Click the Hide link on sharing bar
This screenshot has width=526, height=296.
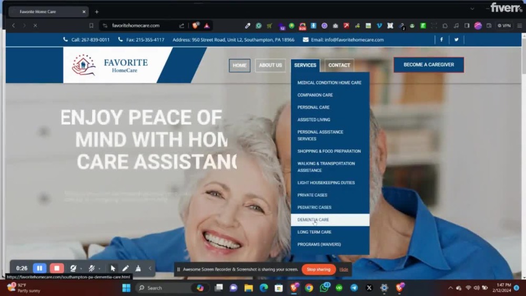click(343, 270)
